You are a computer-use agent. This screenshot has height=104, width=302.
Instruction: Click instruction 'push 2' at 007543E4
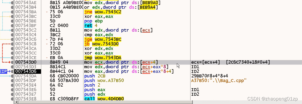(x=92, y=85)
